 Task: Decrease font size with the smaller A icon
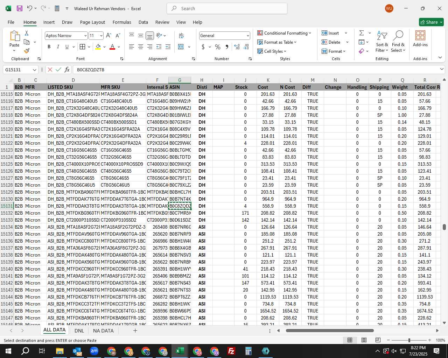(x=118, y=36)
